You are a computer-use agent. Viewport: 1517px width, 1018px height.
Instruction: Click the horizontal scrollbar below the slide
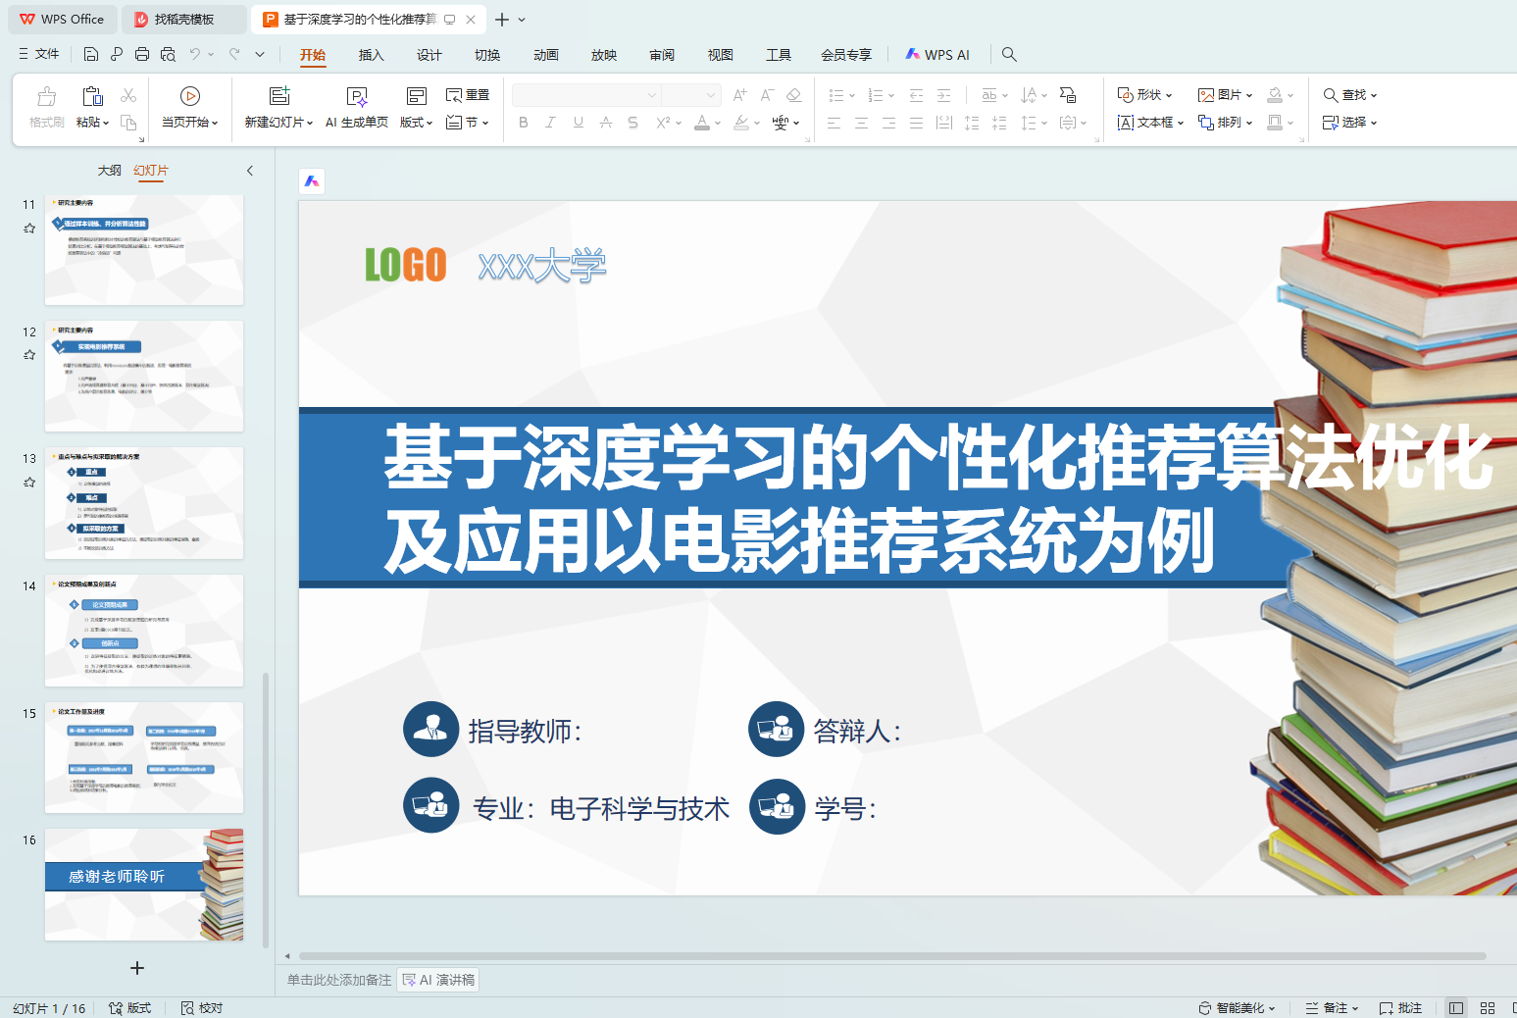click(892, 956)
